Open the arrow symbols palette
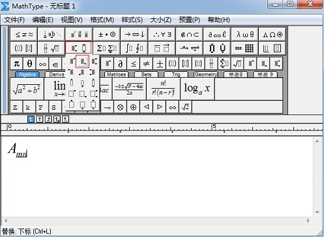Viewport: 324px width, 237px height. click(134, 35)
